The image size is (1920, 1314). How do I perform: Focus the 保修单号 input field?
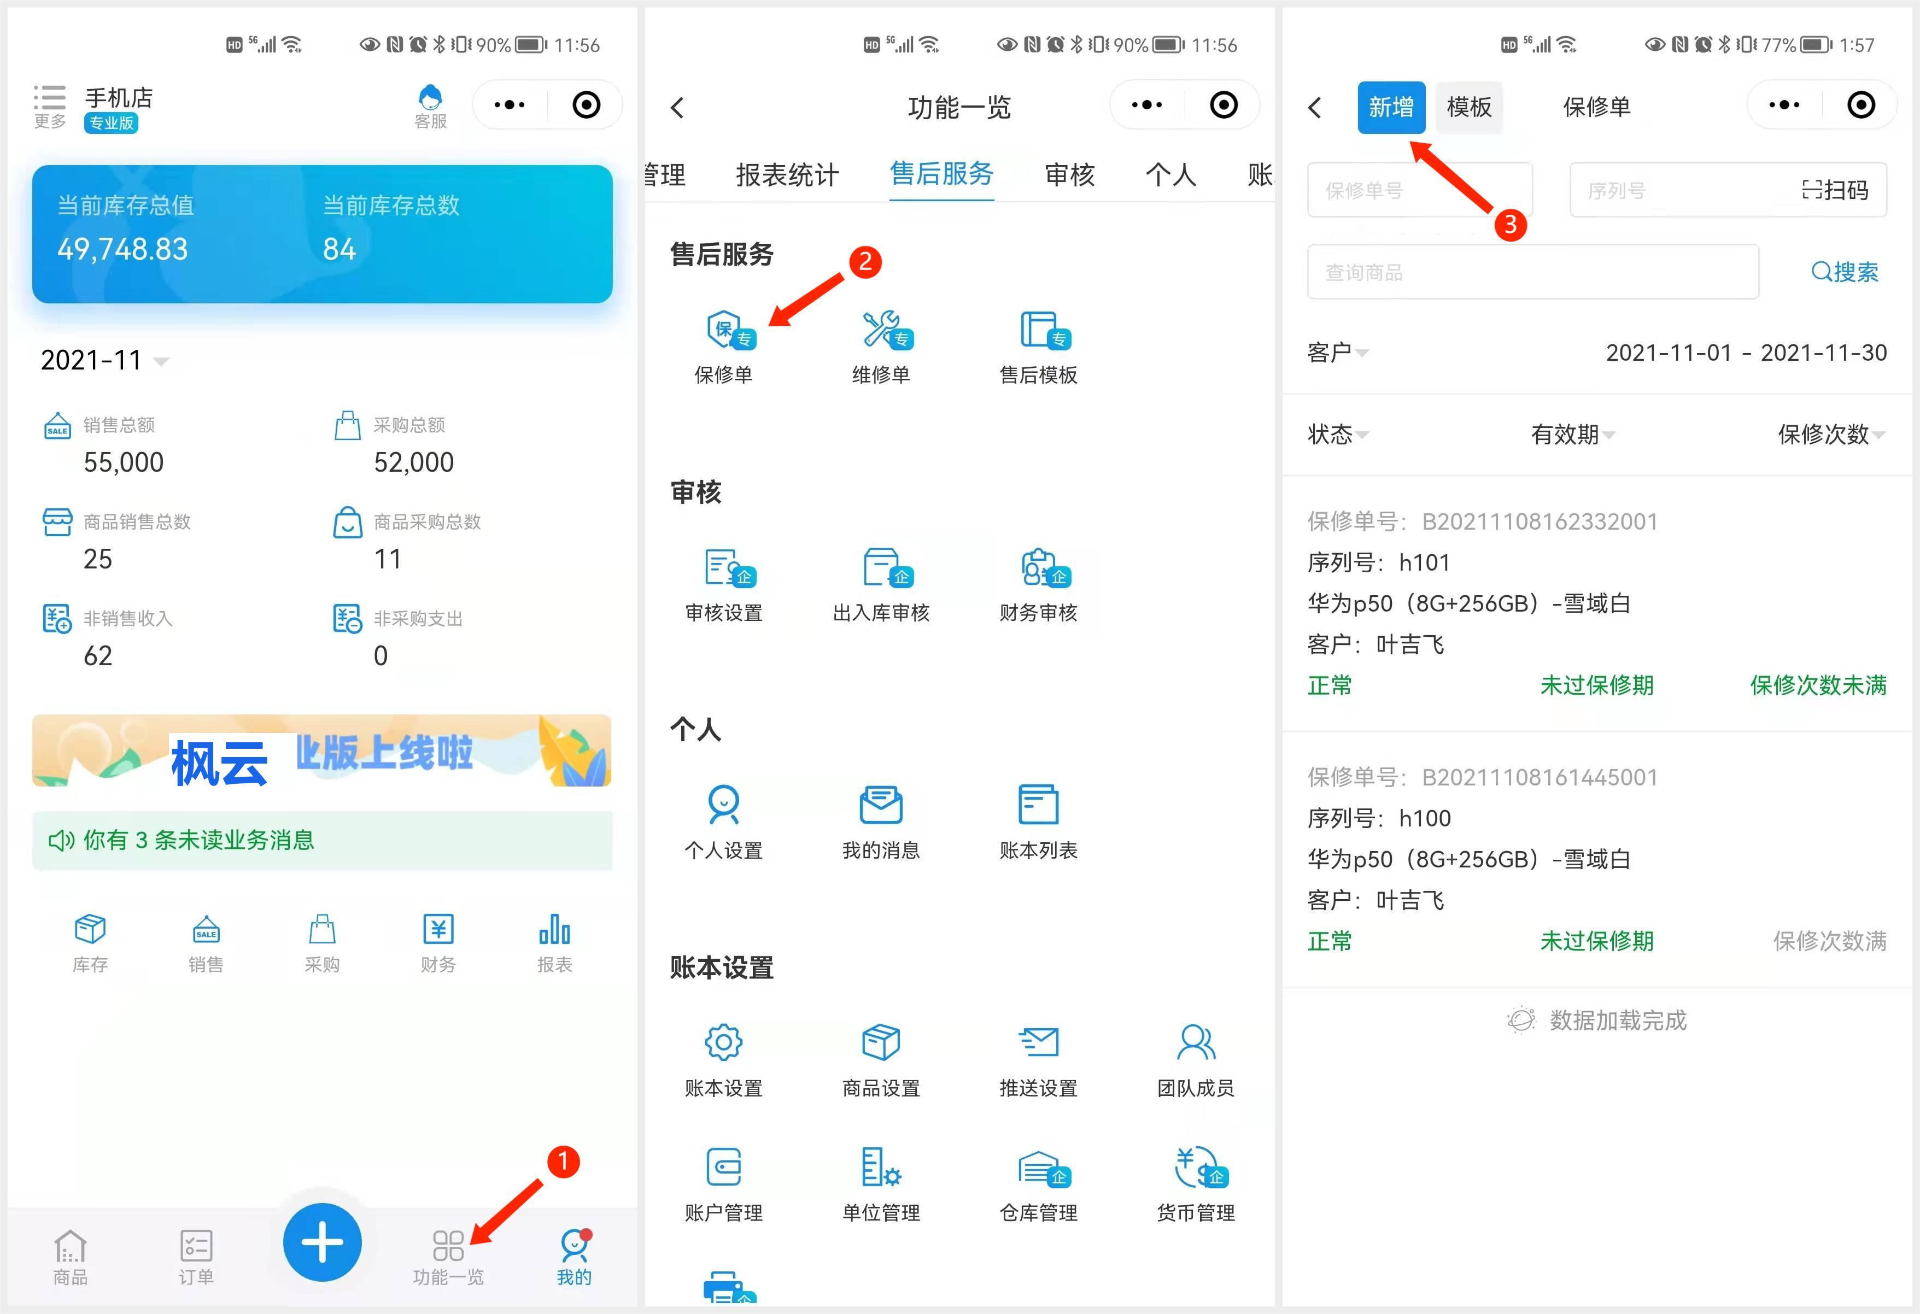click(x=1419, y=191)
